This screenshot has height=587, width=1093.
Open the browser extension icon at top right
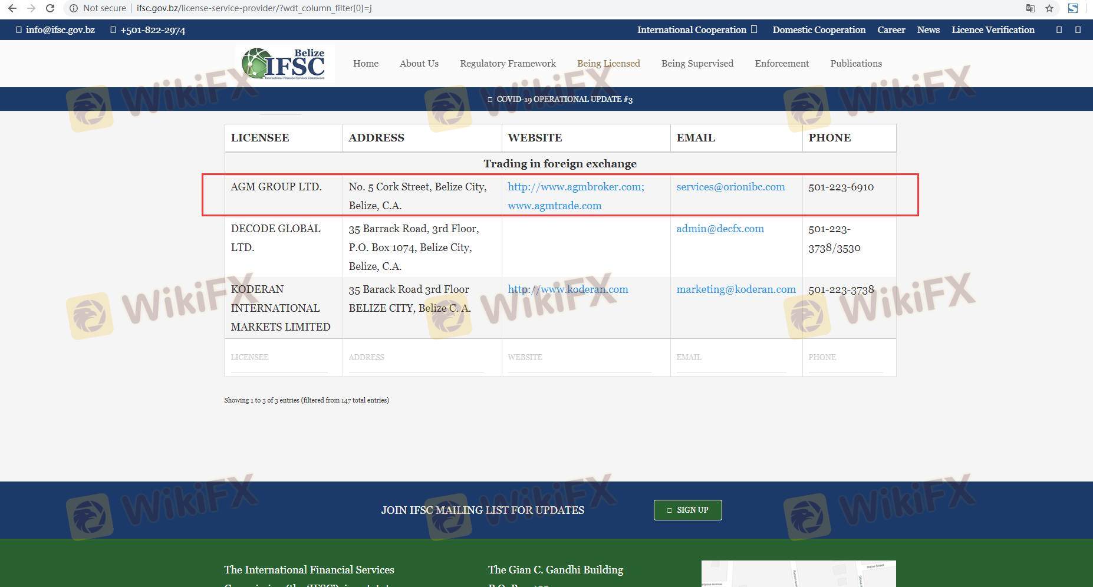(1073, 8)
